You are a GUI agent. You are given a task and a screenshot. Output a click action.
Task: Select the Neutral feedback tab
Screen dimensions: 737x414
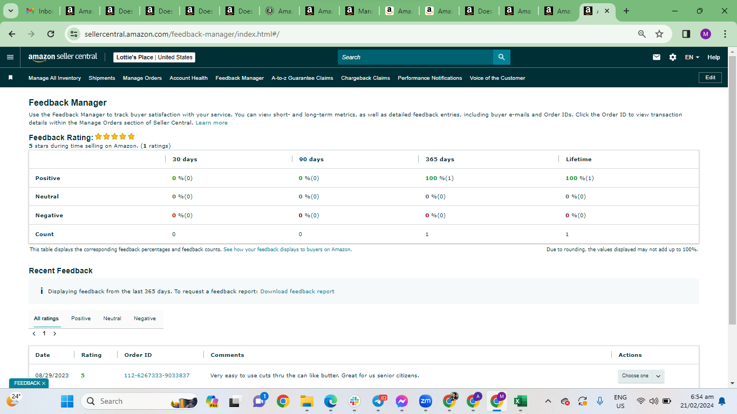tap(112, 319)
